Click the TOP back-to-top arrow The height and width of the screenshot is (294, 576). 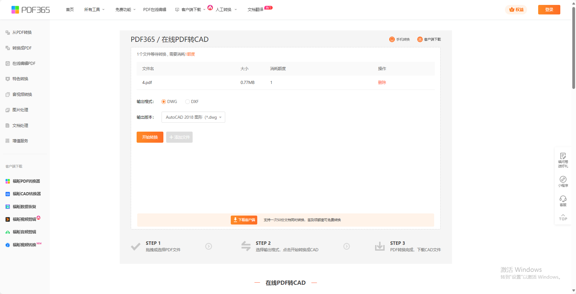pos(563,217)
